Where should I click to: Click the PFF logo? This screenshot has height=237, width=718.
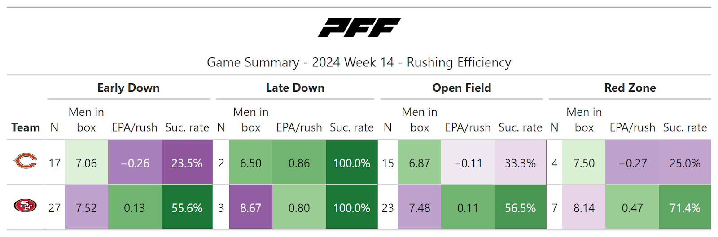point(359,27)
